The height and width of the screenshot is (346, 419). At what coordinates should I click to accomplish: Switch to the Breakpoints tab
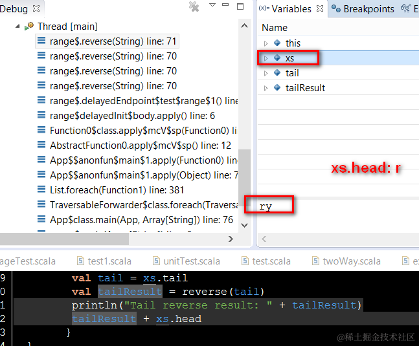pos(368,9)
